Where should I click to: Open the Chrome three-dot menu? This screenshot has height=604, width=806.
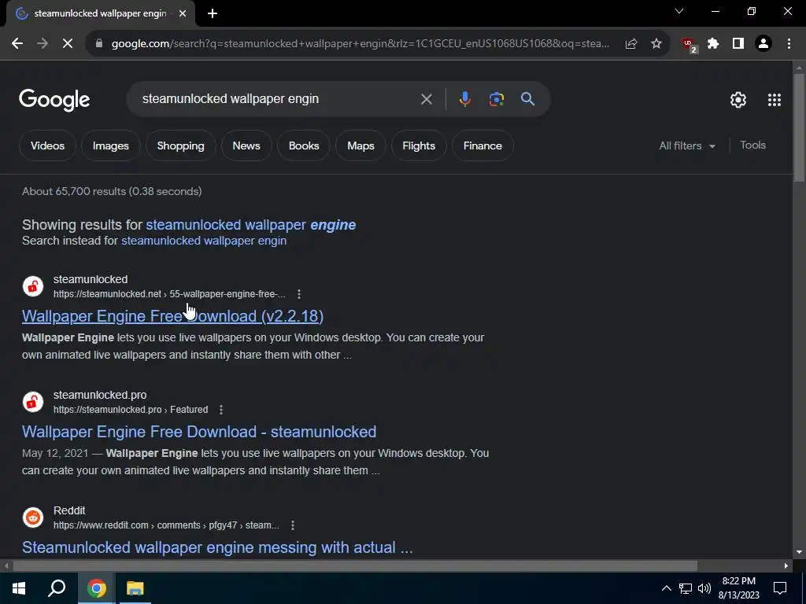pyautogui.click(x=789, y=44)
